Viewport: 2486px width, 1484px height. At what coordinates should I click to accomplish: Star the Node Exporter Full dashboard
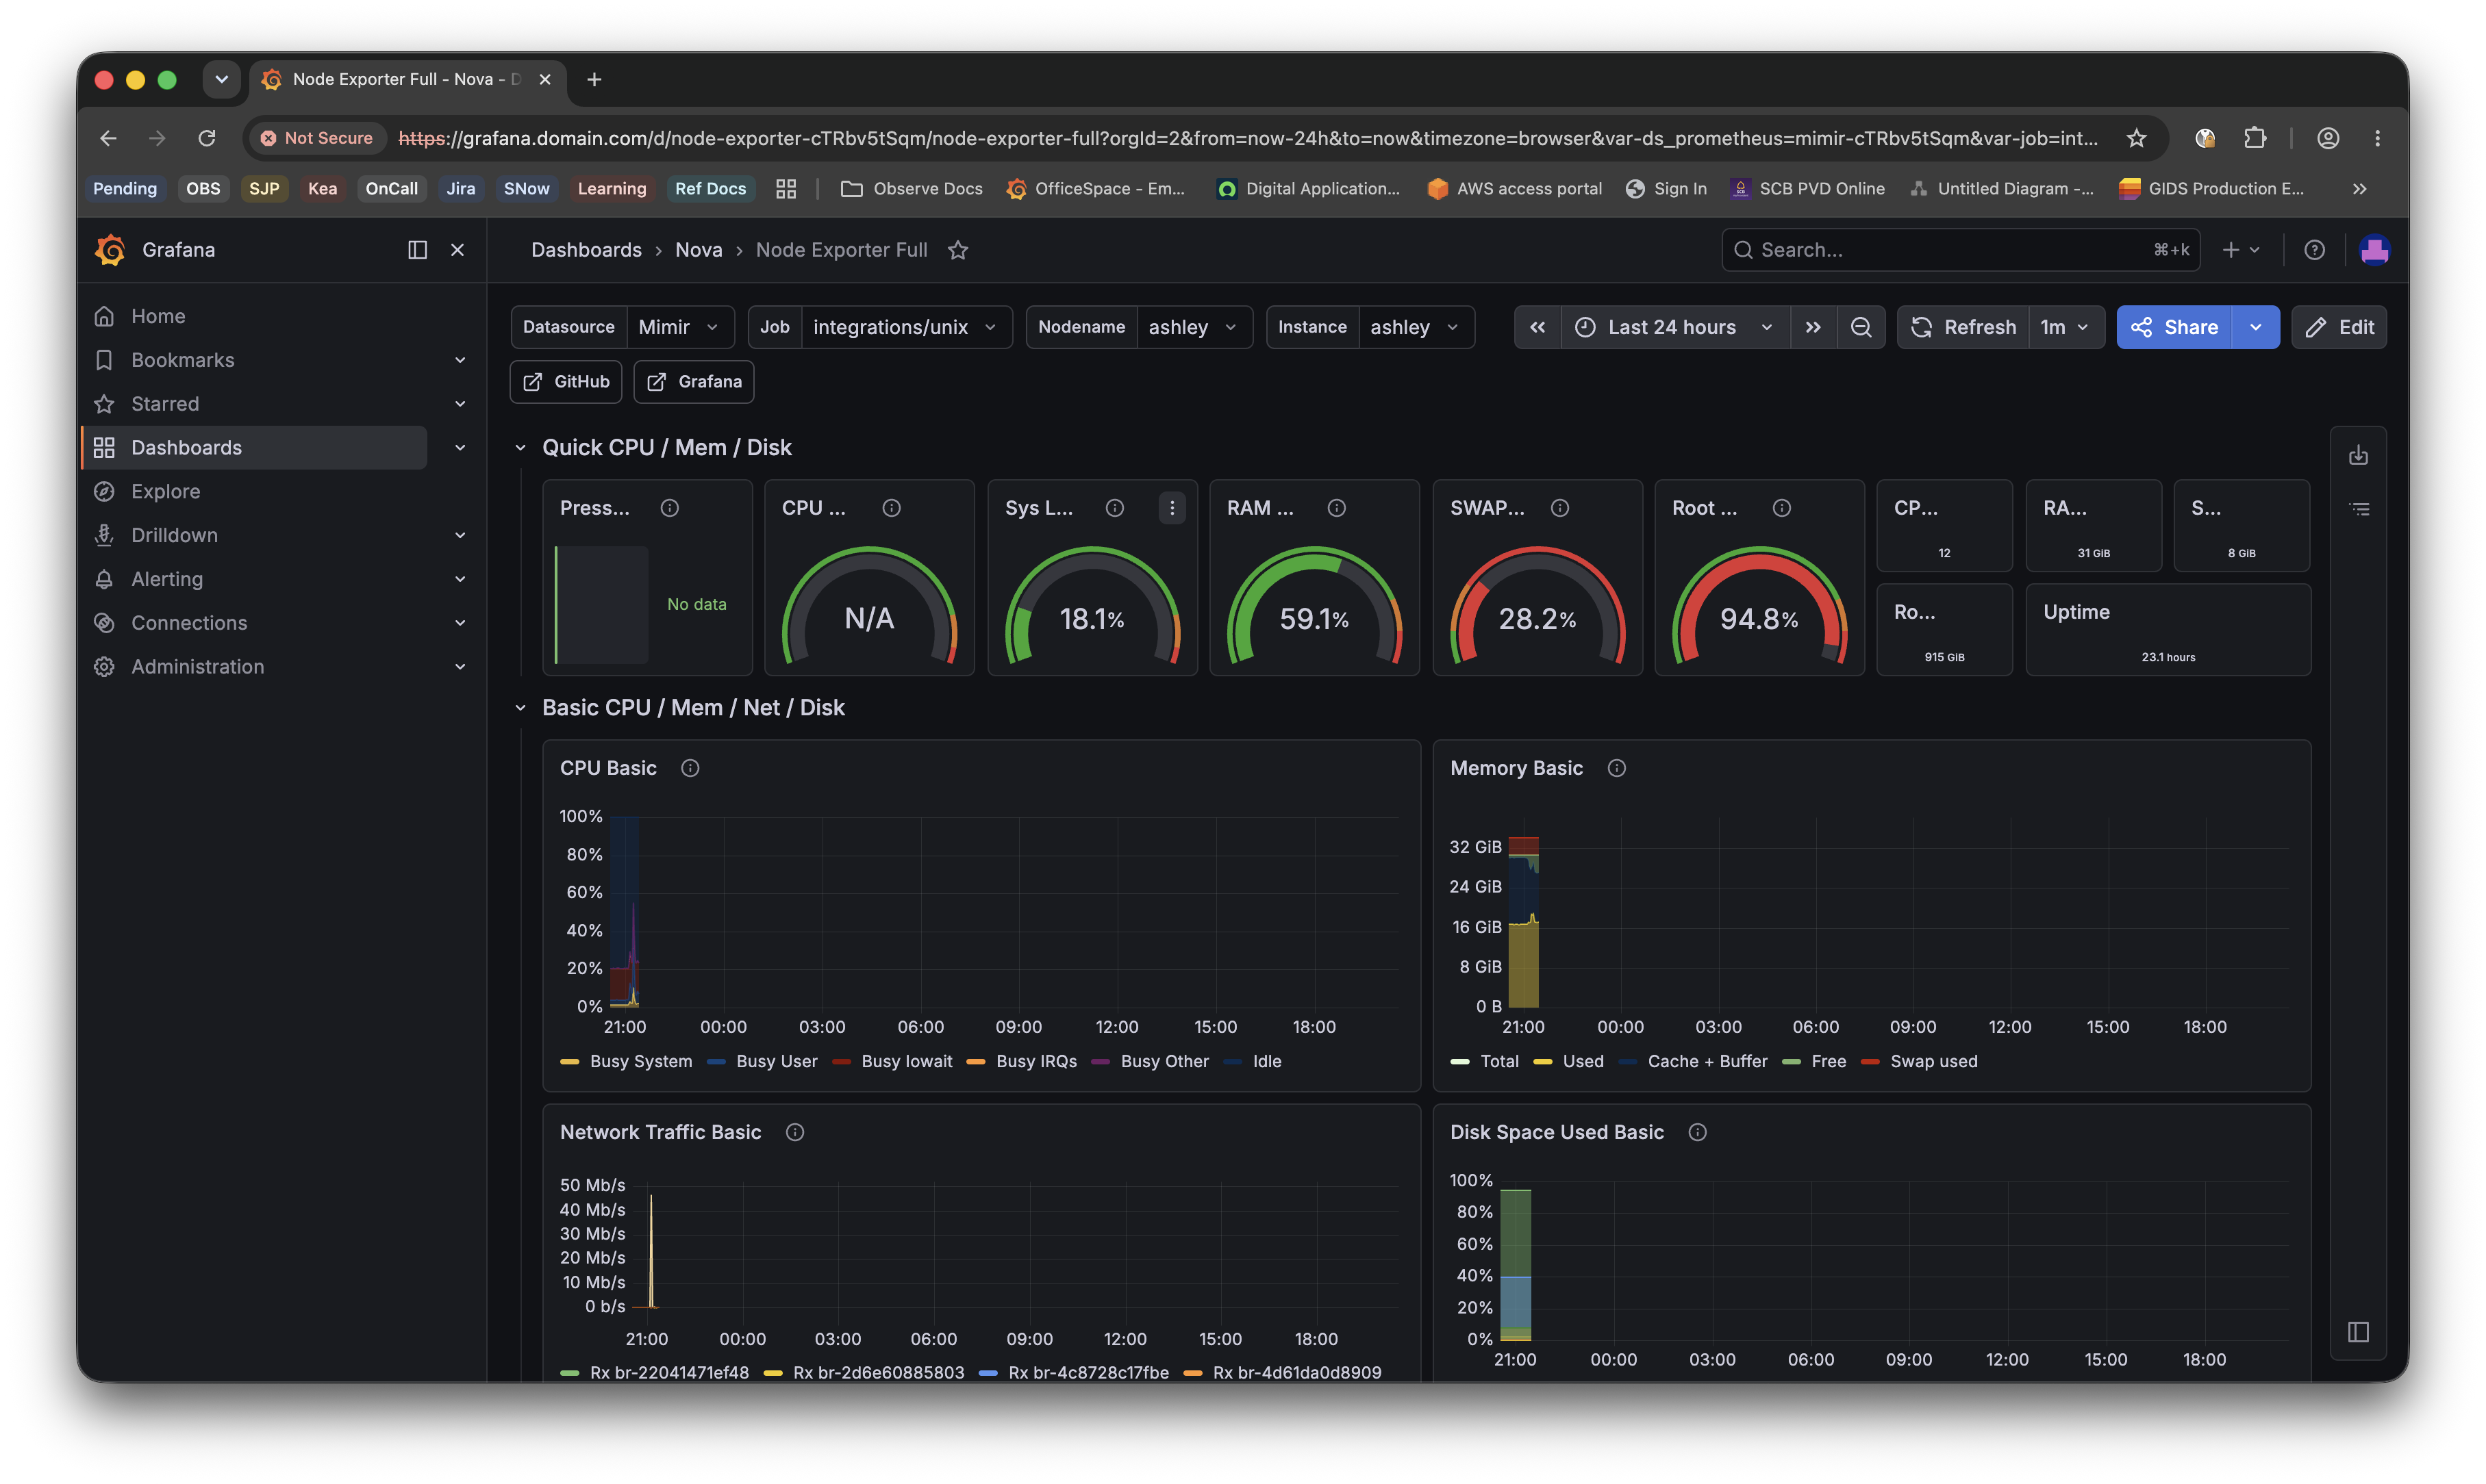(x=958, y=250)
